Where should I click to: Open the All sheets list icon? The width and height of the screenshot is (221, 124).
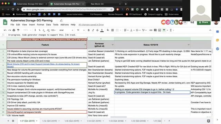pyautogui.click(x=13, y=121)
